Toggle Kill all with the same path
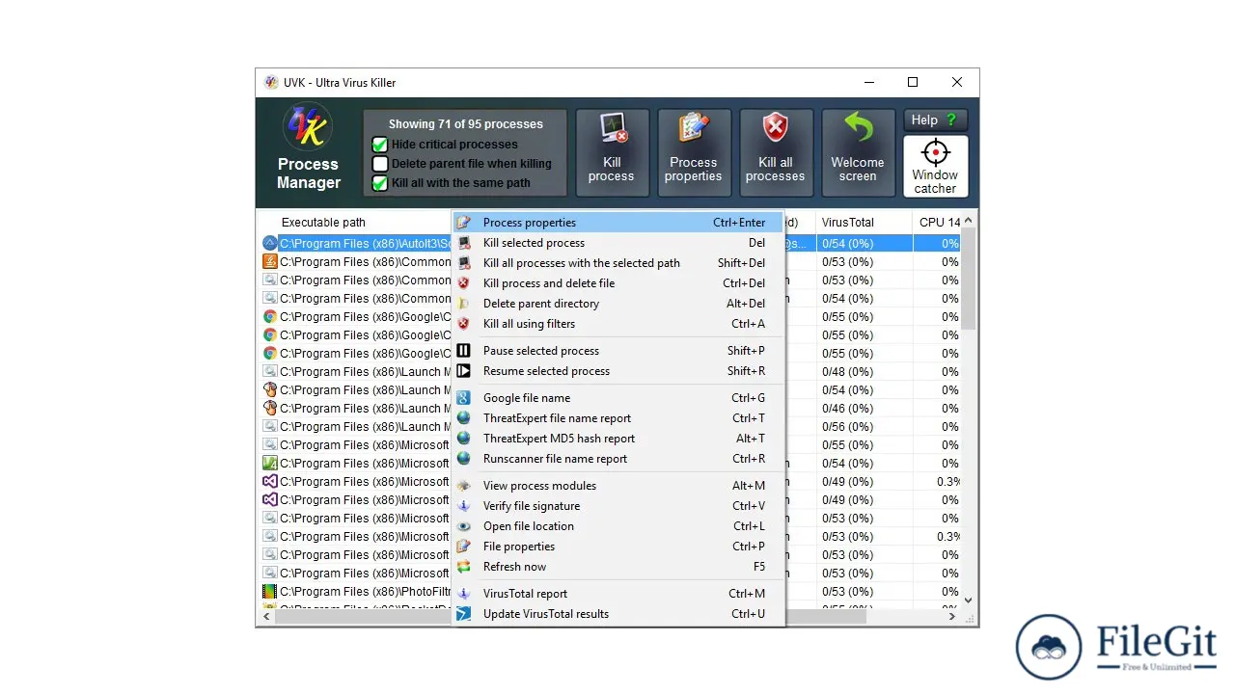Viewport: 1235px width, 694px height. tap(380, 183)
